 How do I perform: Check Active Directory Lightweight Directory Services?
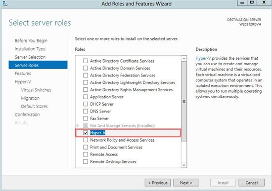tap(86, 82)
